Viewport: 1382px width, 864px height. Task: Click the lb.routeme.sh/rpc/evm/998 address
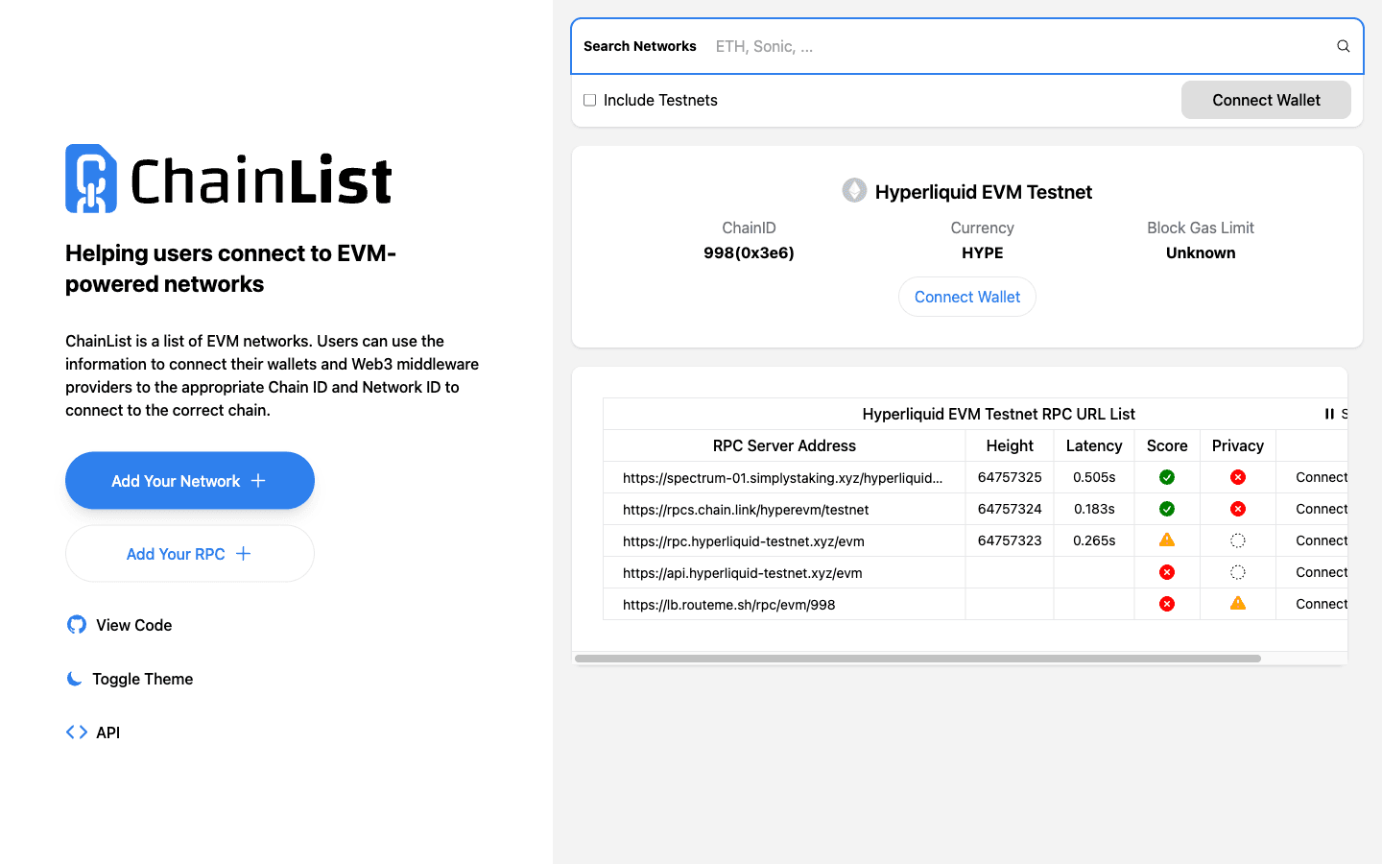coord(729,605)
